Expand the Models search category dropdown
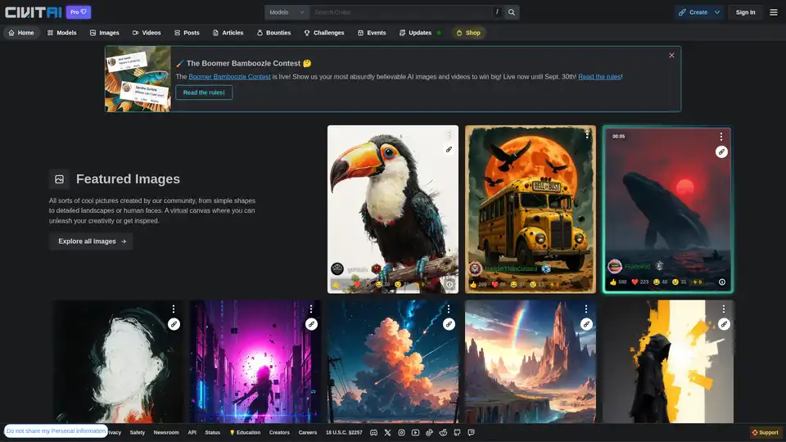 287,12
